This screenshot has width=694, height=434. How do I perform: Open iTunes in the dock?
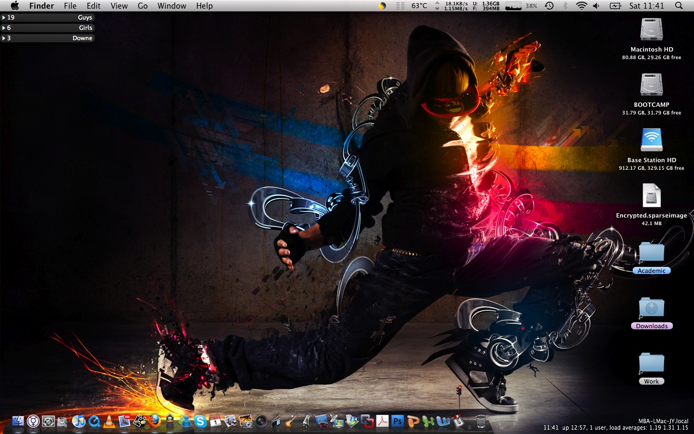click(x=79, y=420)
